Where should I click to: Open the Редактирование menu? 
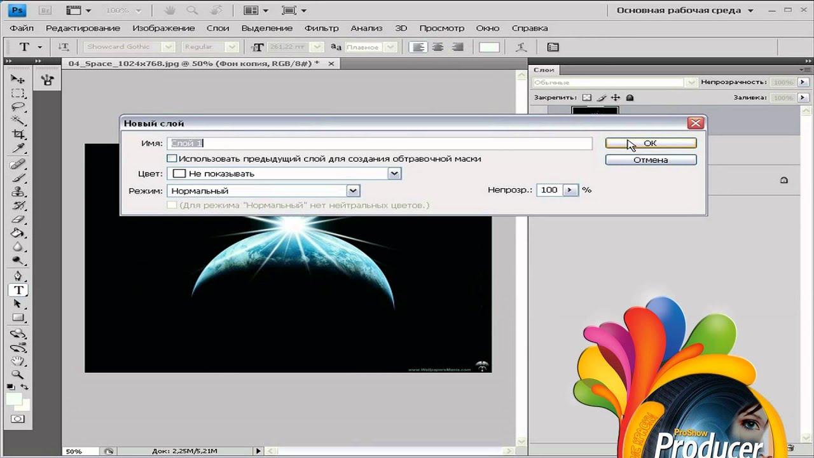[x=83, y=28]
